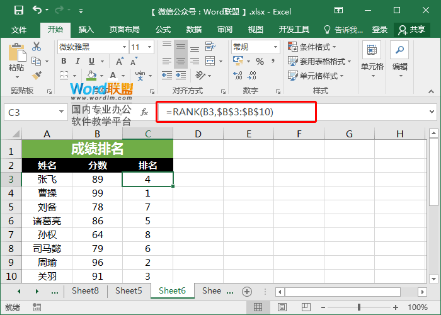Click the Paste clipboard icon
This screenshot has height=315, width=441.
[17, 52]
